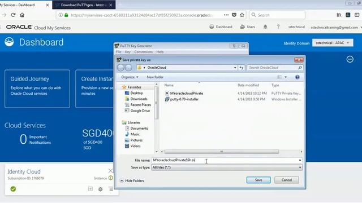Screen dimensions: 362x203
Task: Click the forward button in save dialog
Action: [x=128, y=68]
